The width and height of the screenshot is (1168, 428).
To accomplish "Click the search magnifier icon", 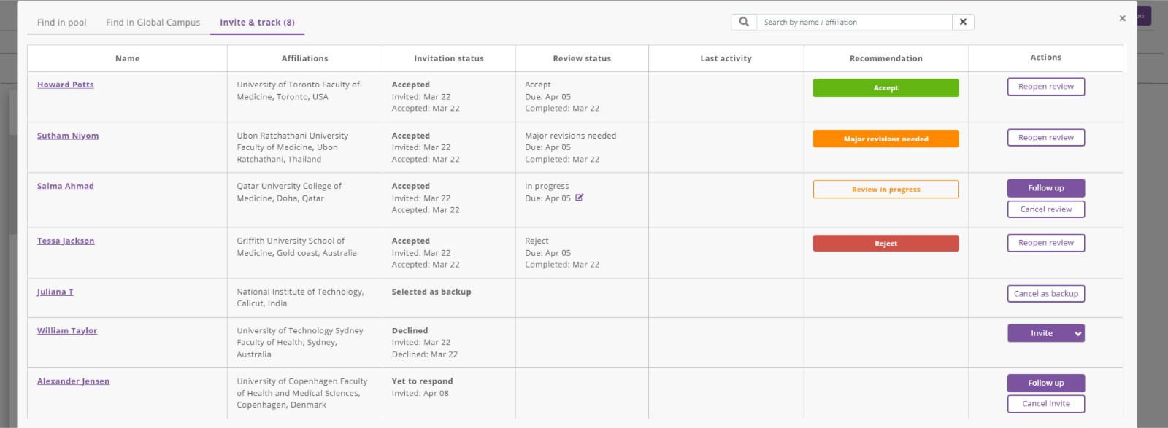I will coord(744,22).
